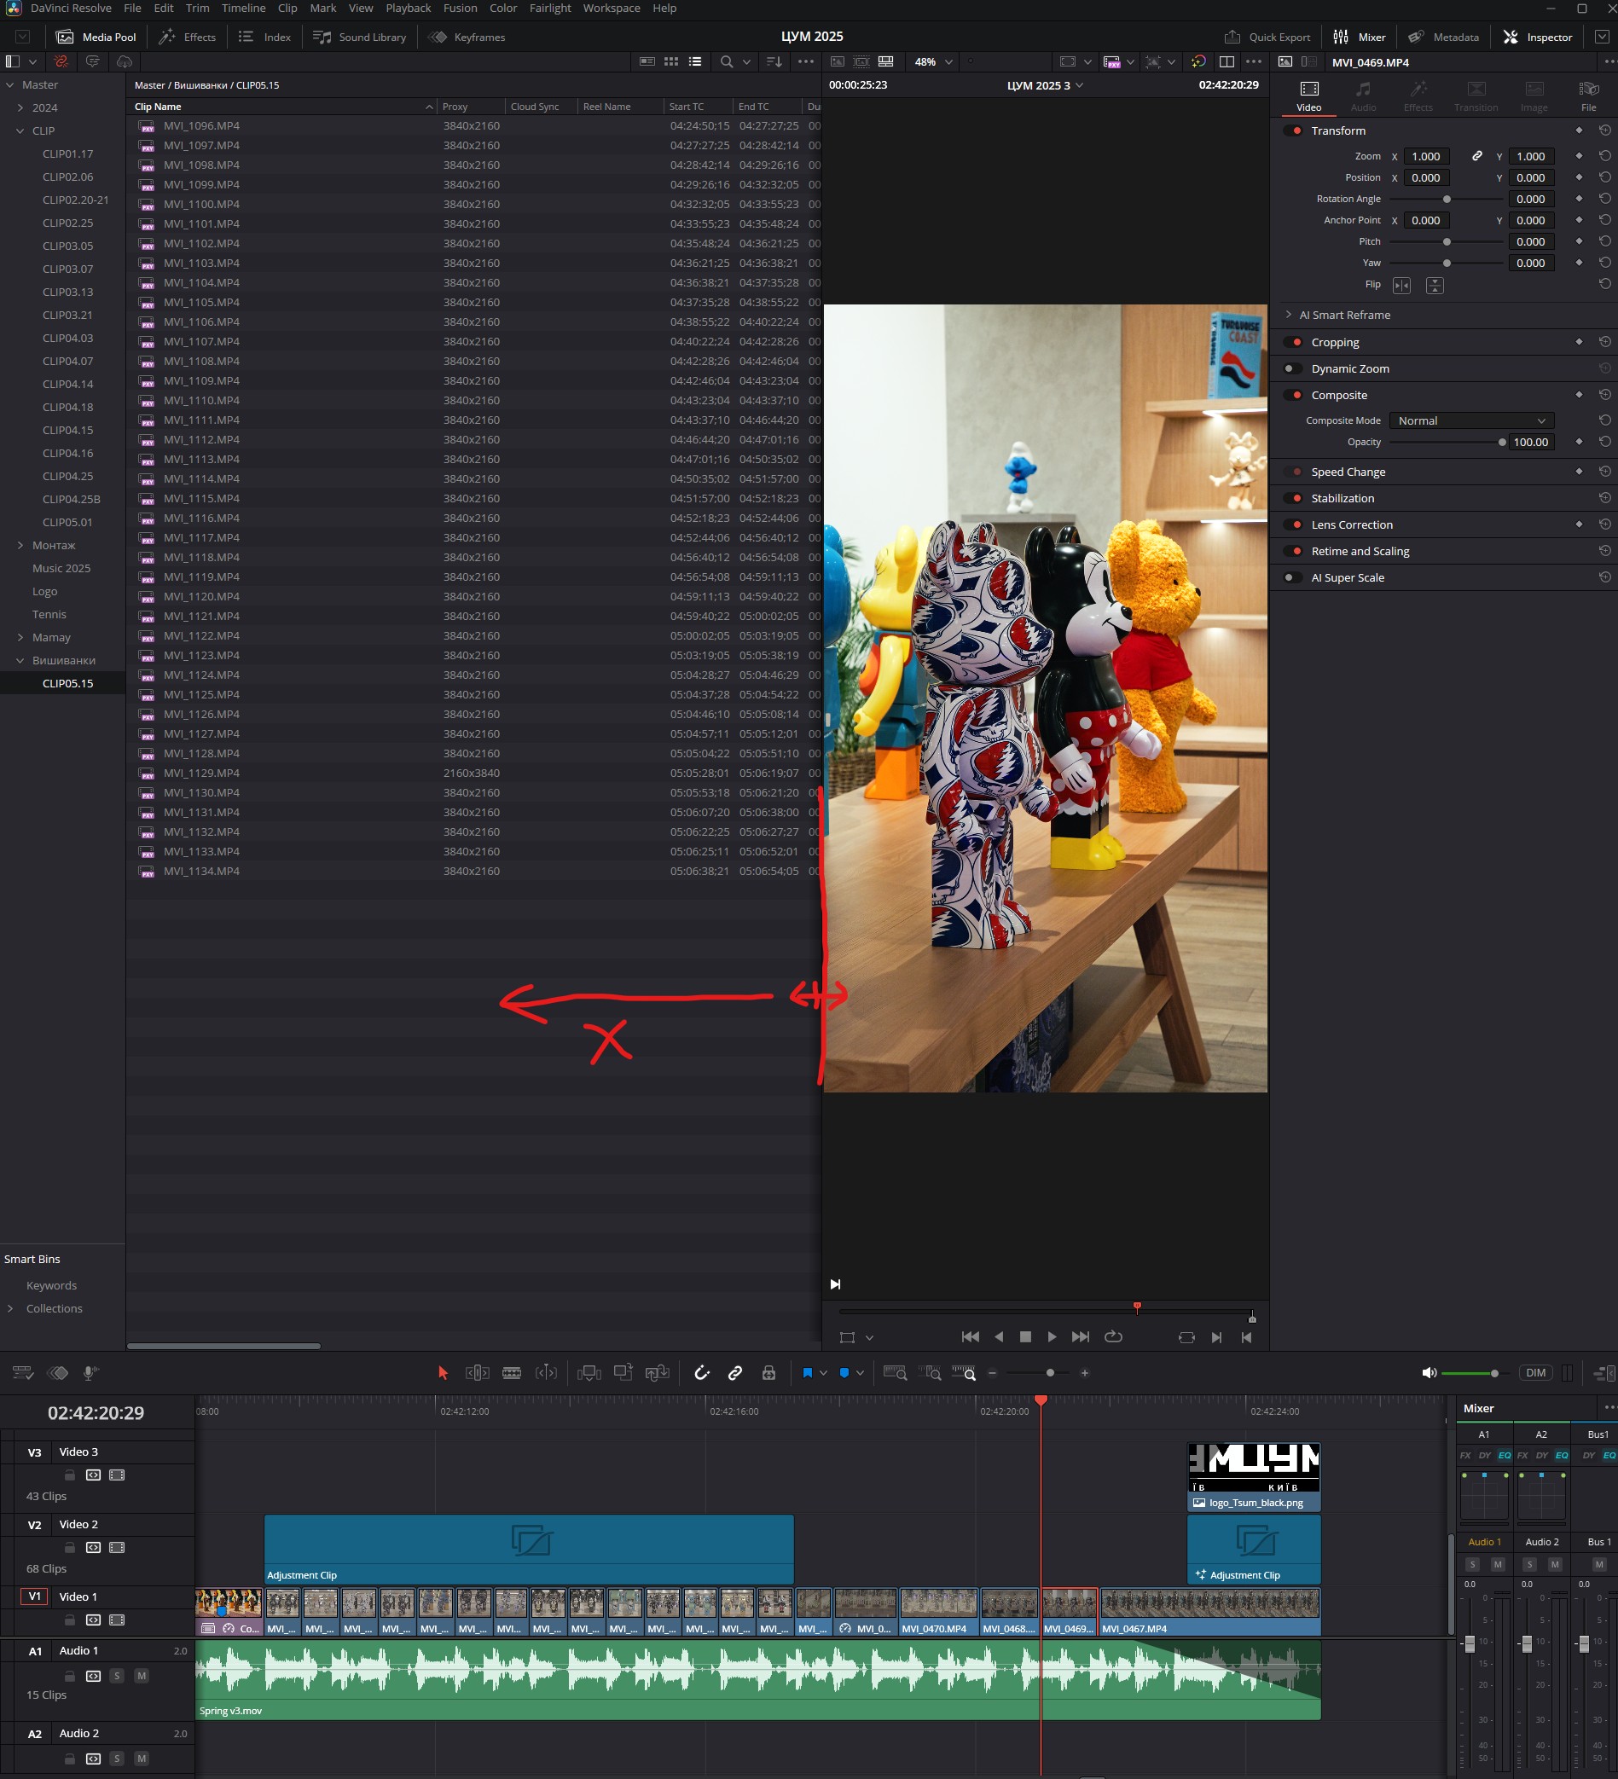
Task: Select the Blade Edit Mode tool
Action: click(512, 1372)
